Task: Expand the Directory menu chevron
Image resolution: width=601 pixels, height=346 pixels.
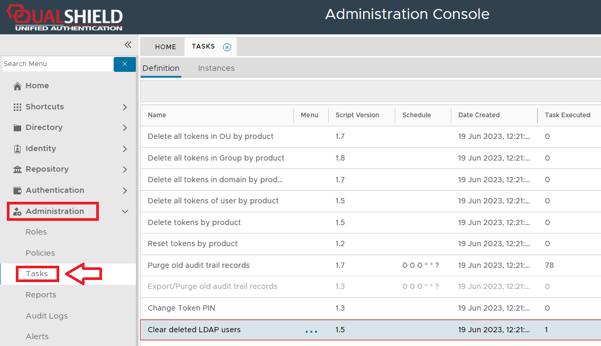Action: click(125, 128)
